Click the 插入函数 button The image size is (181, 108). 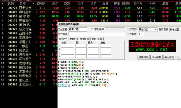pyautogui.click(x=156, y=57)
